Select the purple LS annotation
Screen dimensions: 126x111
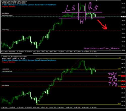[x=70, y=9]
